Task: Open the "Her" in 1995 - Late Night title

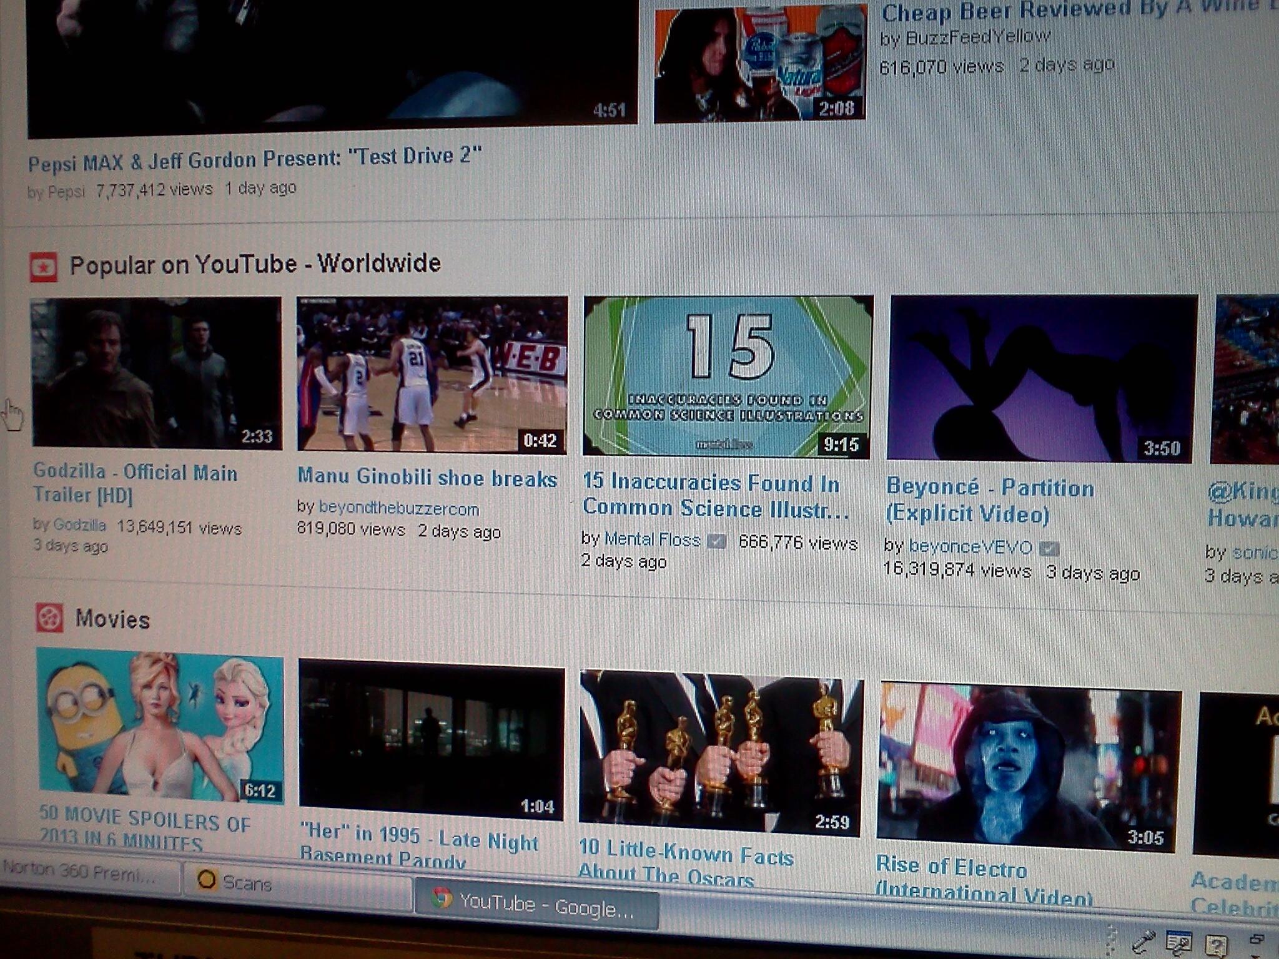Action: [419, 846]
